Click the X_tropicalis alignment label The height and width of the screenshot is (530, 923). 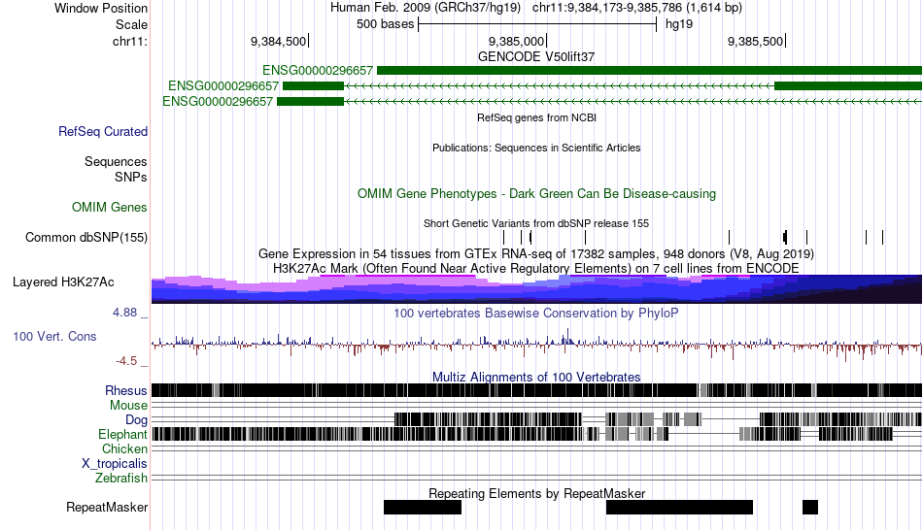coord(115,464)
